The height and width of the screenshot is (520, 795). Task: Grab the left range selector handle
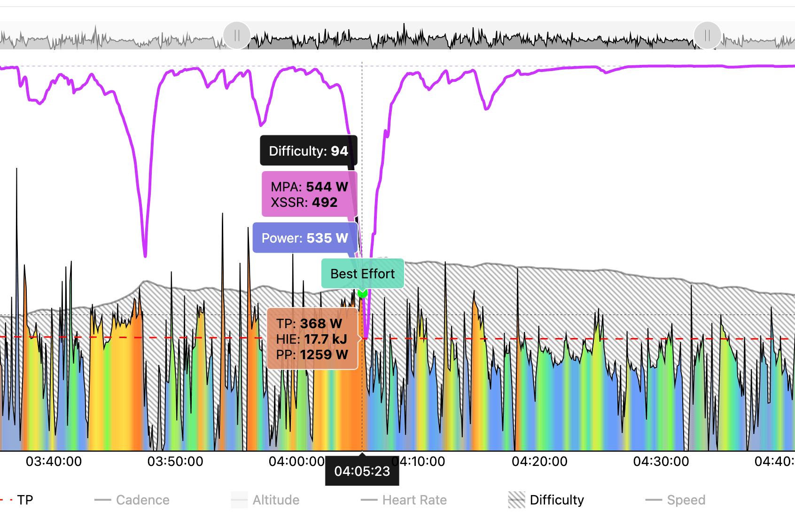point(237,35)
